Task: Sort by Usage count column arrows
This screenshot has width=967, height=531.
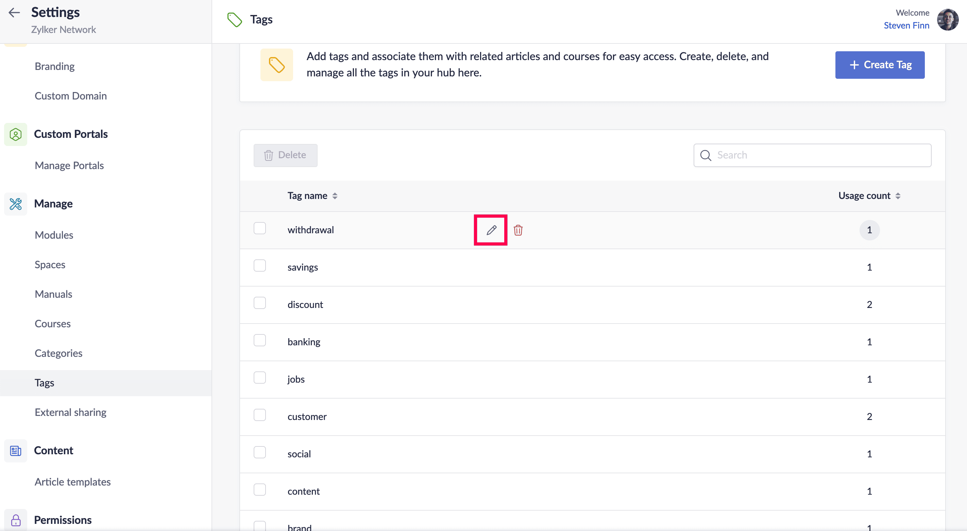Action: 898,196
